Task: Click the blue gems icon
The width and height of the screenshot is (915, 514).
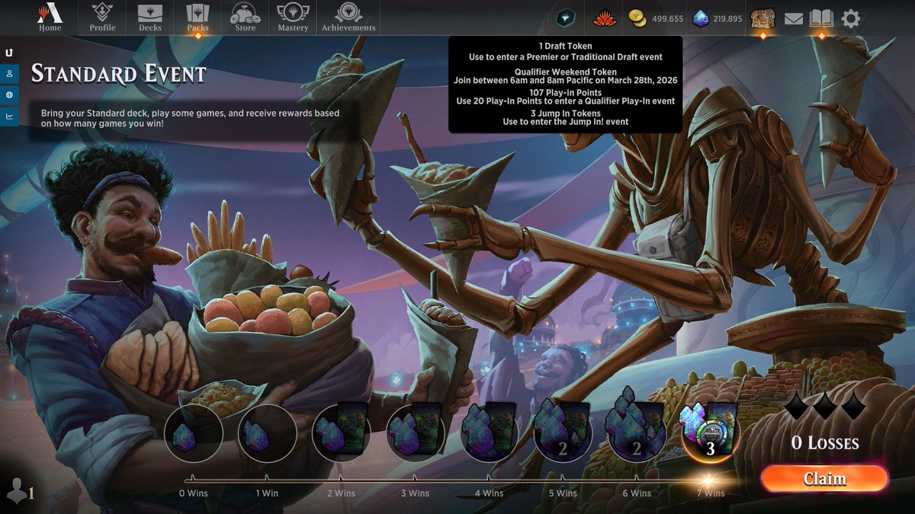Action: coord(700,18)
